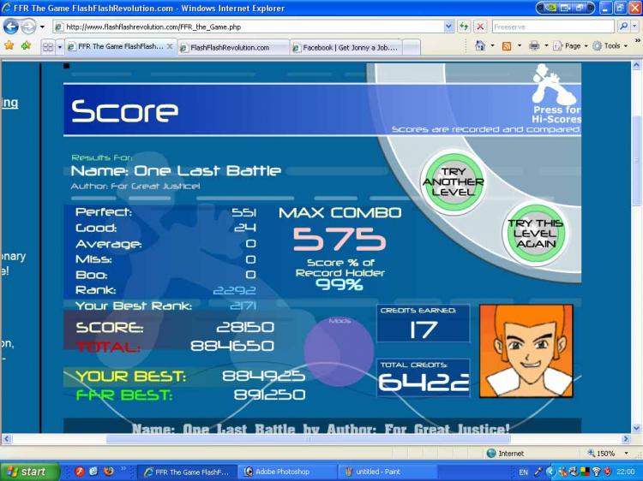Switch to Facebook Get Jonny a Job tab

(346, 47)
